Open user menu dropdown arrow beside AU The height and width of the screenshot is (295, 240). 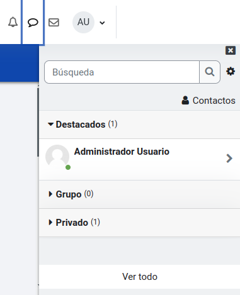click(102, 23)
